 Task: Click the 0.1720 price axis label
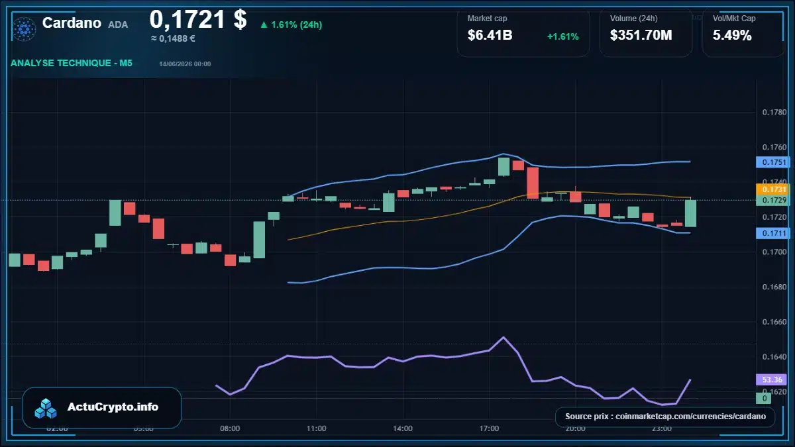click(x=774, y=217)
